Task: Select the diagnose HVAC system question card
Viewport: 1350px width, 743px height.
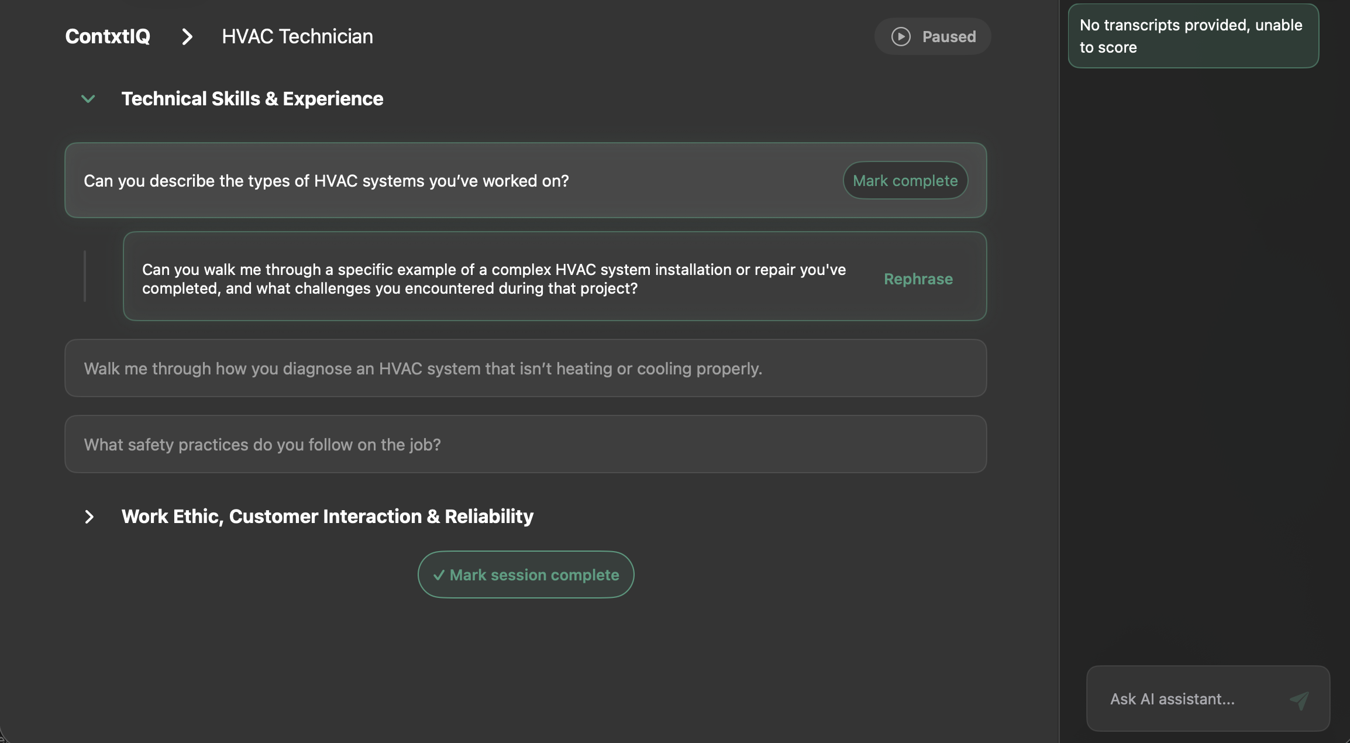Action: pos(525,368)
